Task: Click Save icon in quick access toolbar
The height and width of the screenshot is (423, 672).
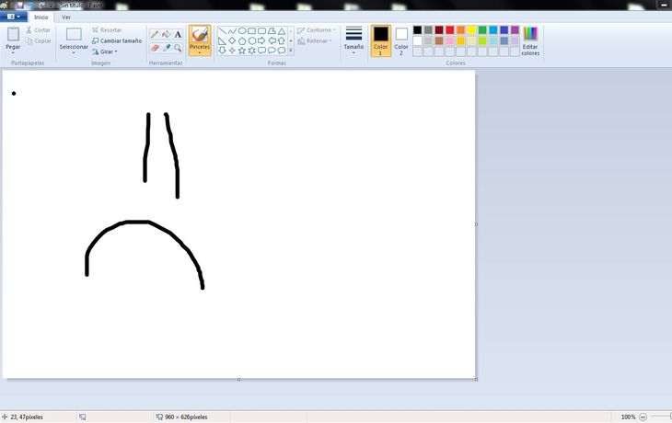Action: click(x=19, y=6)
